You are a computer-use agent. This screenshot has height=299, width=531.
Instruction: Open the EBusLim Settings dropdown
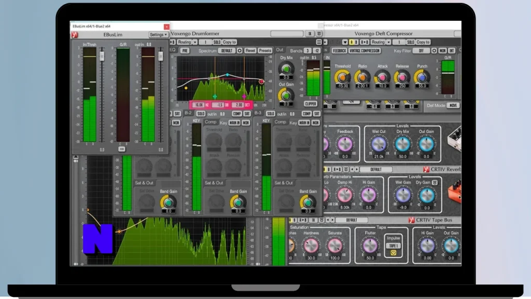[x=158, y=35]
